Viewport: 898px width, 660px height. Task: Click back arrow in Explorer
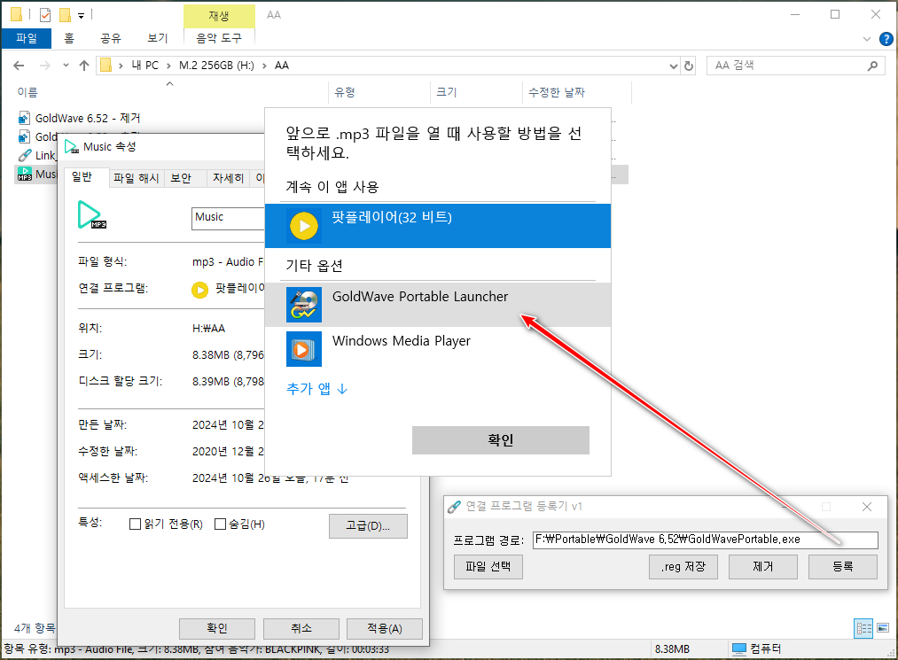(19, 66)
